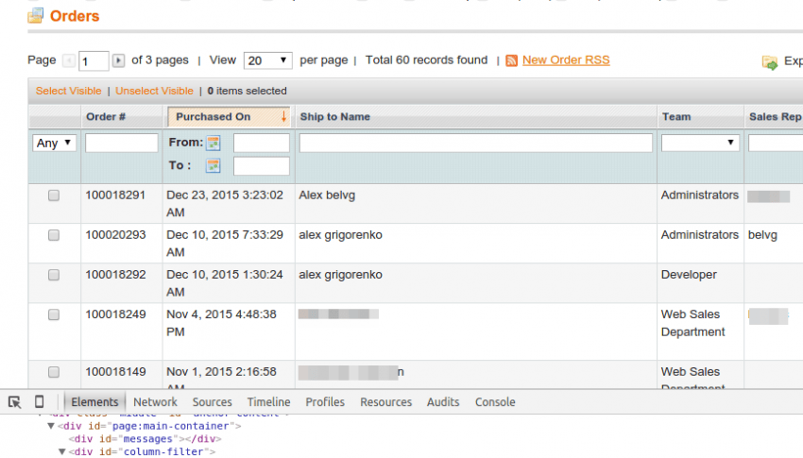Switch to the Sources tab
This screenshot has height=458, width=803.
coord(212,402)
